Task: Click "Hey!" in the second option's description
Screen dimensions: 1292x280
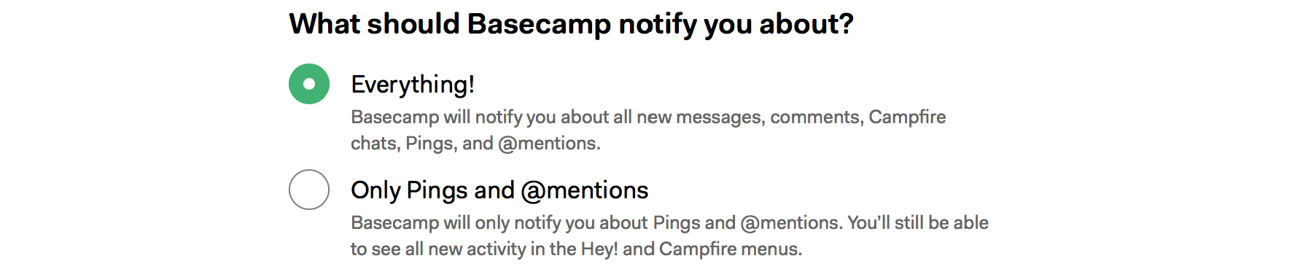Action: click(x=599, y=249)
